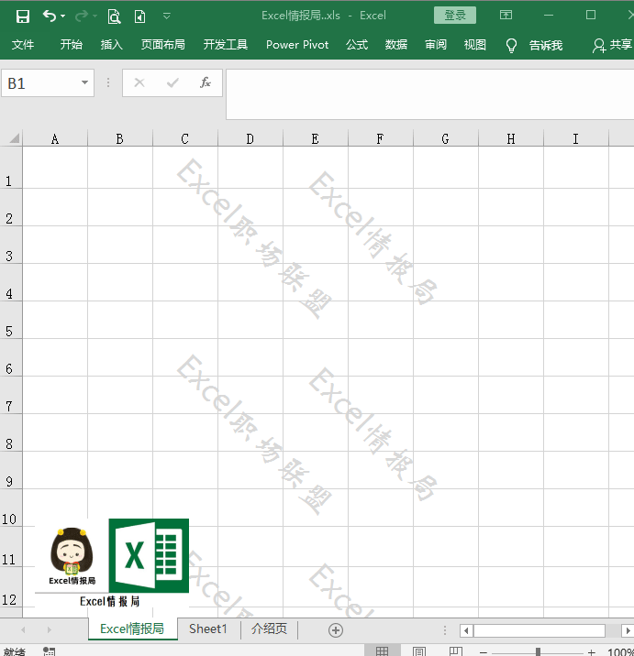The image size is (634, 656).
Task: Switch to the 页面布局 ribbon tab
Action: [x=163, y=44]
